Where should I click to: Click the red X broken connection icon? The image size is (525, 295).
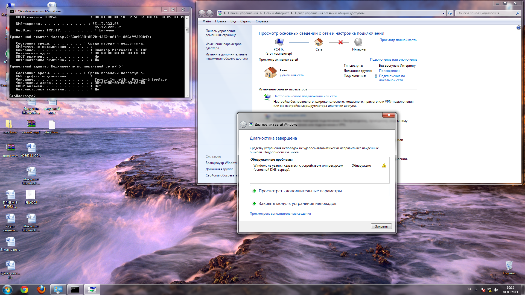[x=340, y=42]
